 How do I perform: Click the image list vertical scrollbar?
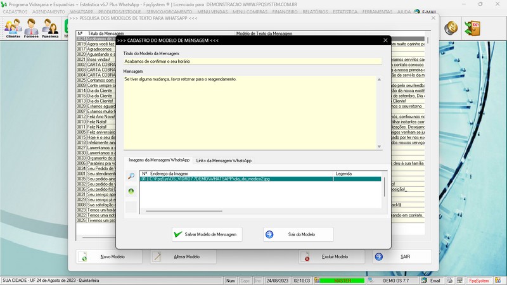[x=384, y=186]
